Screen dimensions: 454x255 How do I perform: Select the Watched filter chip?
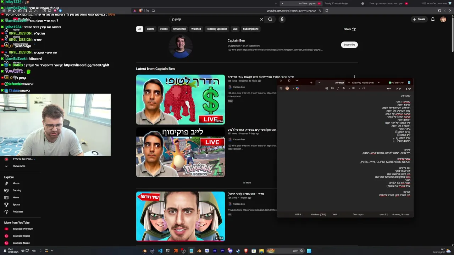(x=196, y=29)
